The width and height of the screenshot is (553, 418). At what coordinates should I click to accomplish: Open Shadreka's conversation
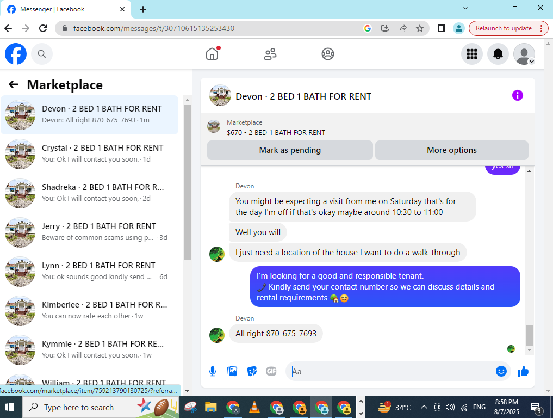coord(90,193)
